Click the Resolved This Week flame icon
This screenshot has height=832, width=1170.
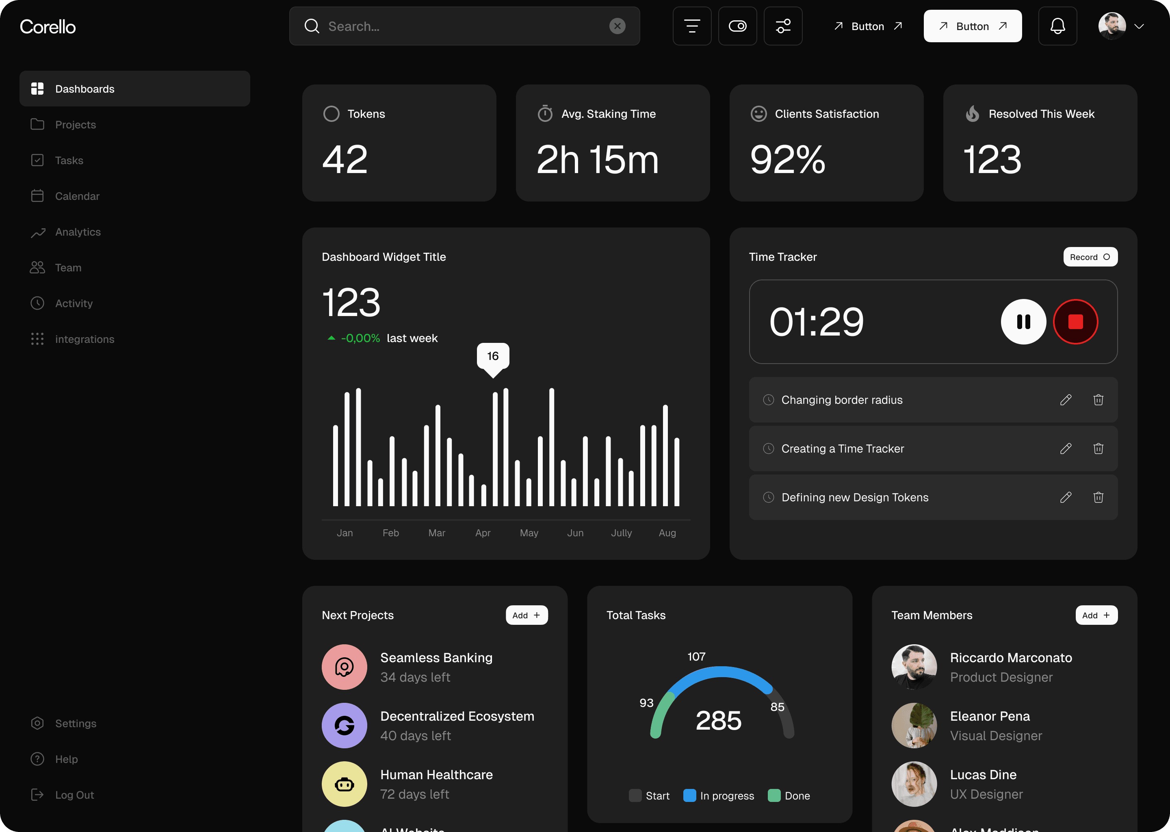[972, 114]
